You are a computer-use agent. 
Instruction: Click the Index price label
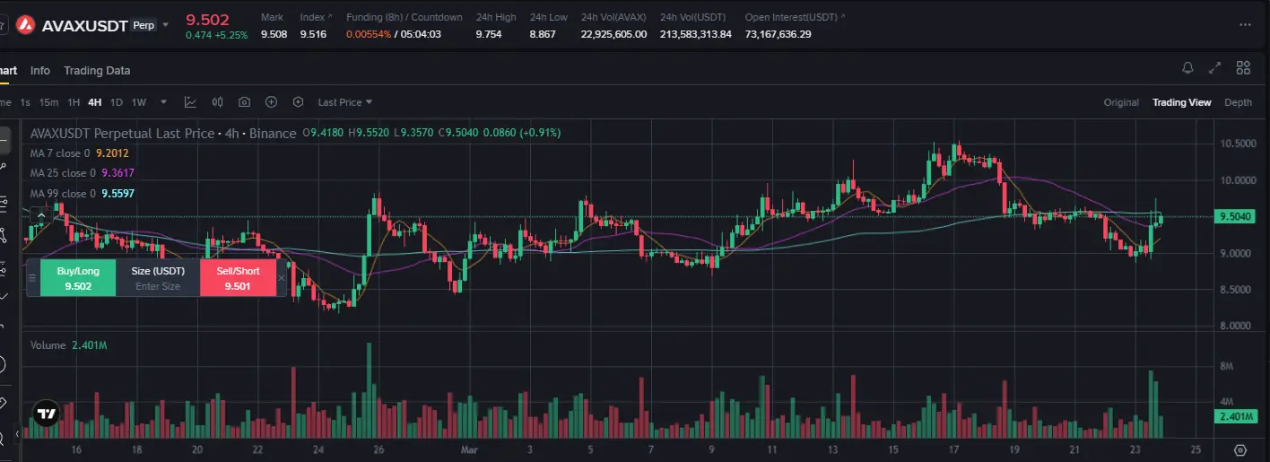pyautogui.click(x=312, y=17)
